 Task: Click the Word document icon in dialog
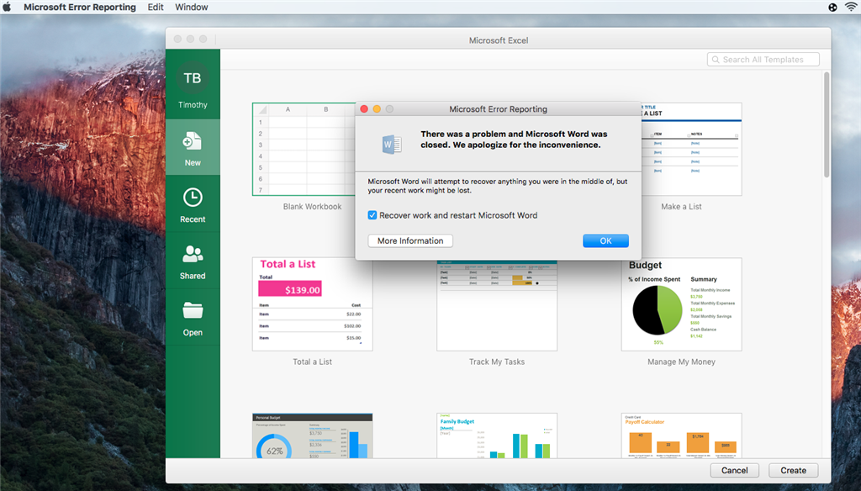(392, 145)
